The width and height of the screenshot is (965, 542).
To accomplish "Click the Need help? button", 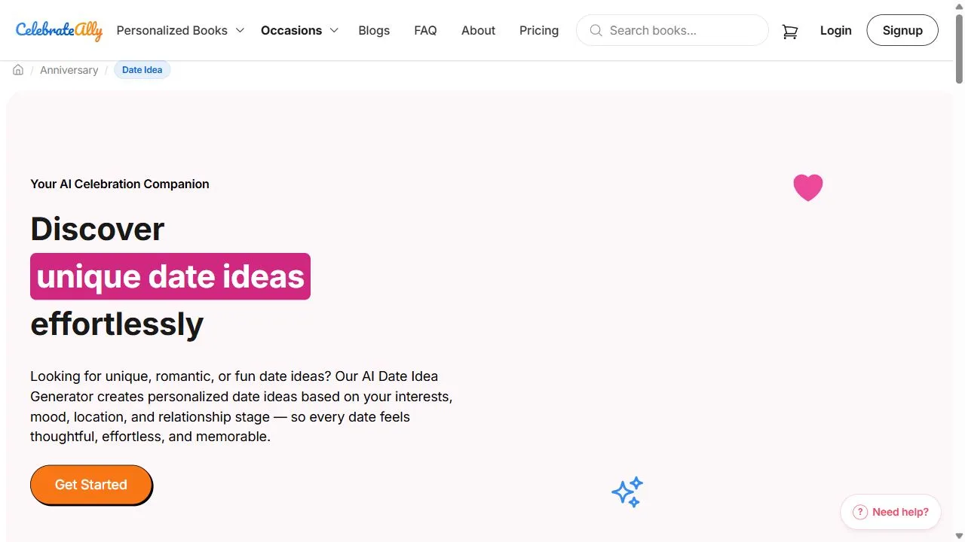I will (890, 512).
